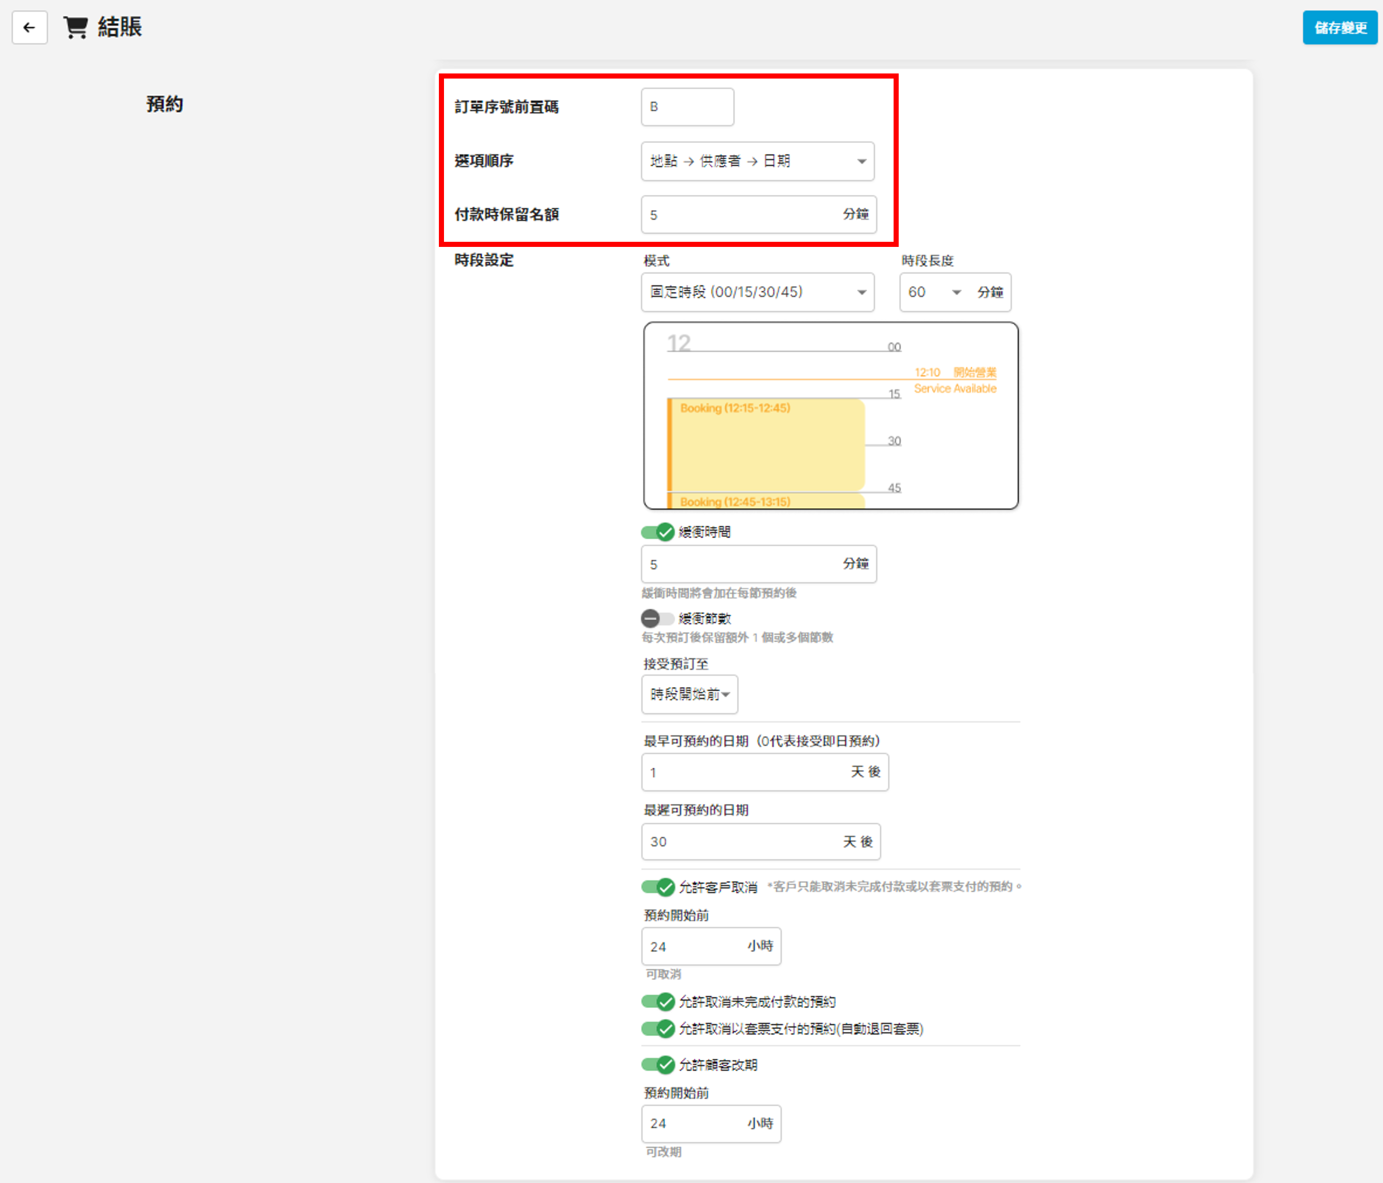Toggle 允許取消以套票支付的預約 switch
The width and height of the screenshot is (1383, 1183).
657,1029
